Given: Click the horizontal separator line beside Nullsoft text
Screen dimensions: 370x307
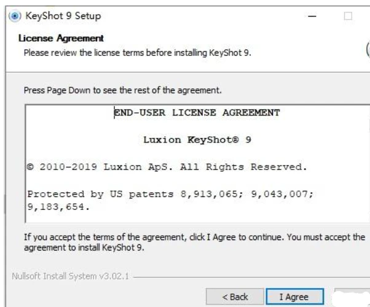Looking at the screenshot, I should [x=251, y=277].
